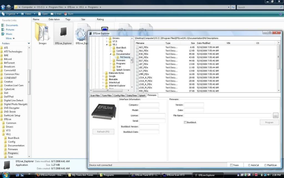Collapse Documentation folder in EFILive Explorer tree
Image resolution: width=284 pixels, height=178 pixels.
tap(110, 54)
